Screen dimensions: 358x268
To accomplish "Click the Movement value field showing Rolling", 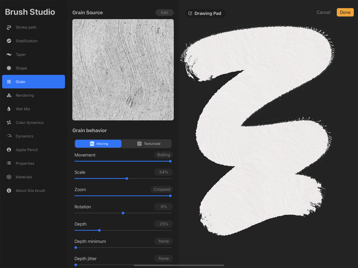I will click(x=164, y=155).
